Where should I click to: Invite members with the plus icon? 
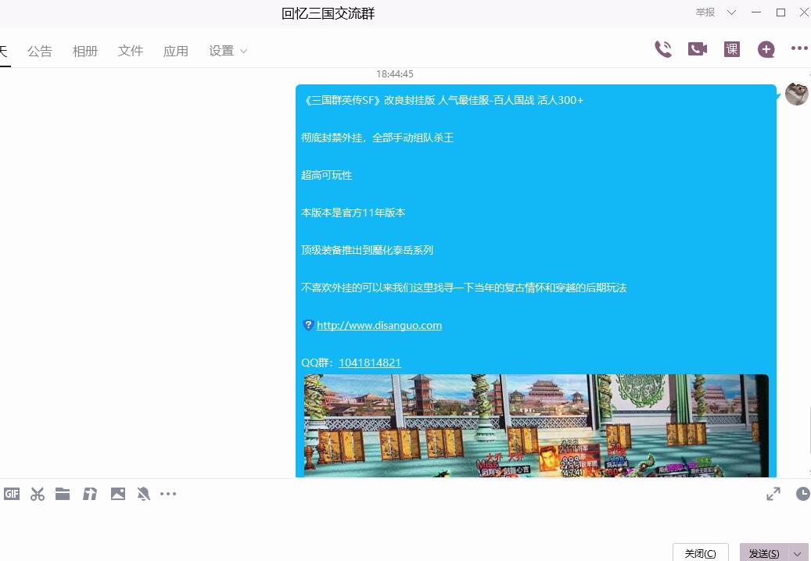(x=766, y=49)
